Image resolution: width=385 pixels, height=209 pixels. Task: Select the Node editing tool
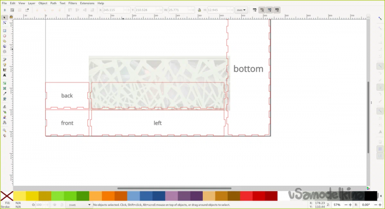[5, 23]
